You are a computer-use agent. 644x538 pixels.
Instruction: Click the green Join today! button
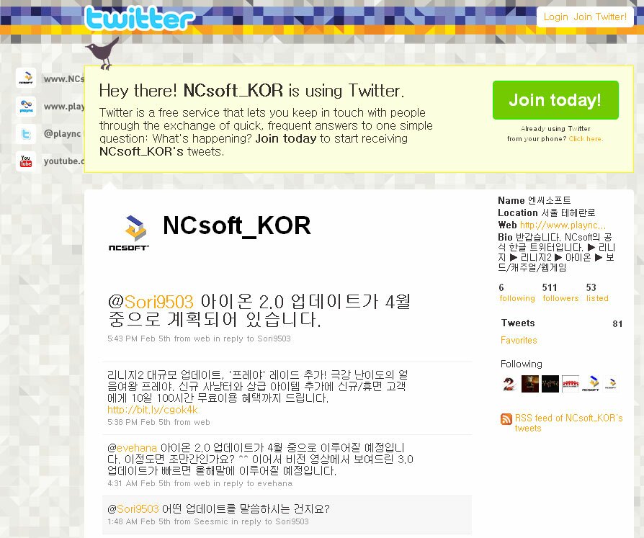point(555,100)
